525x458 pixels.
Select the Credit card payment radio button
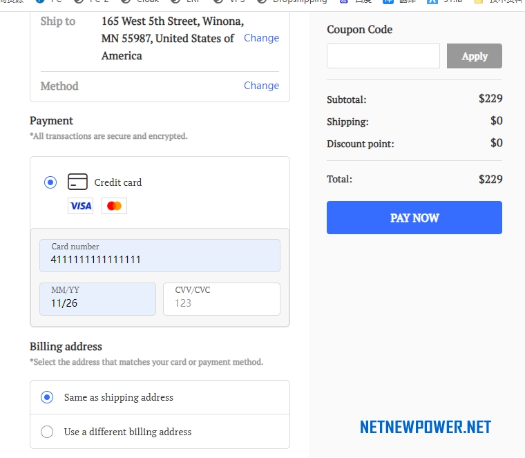pyautogui.click(x=50, y=182)
